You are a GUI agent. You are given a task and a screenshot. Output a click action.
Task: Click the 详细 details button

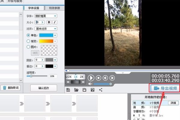click(x=173, y=103)
